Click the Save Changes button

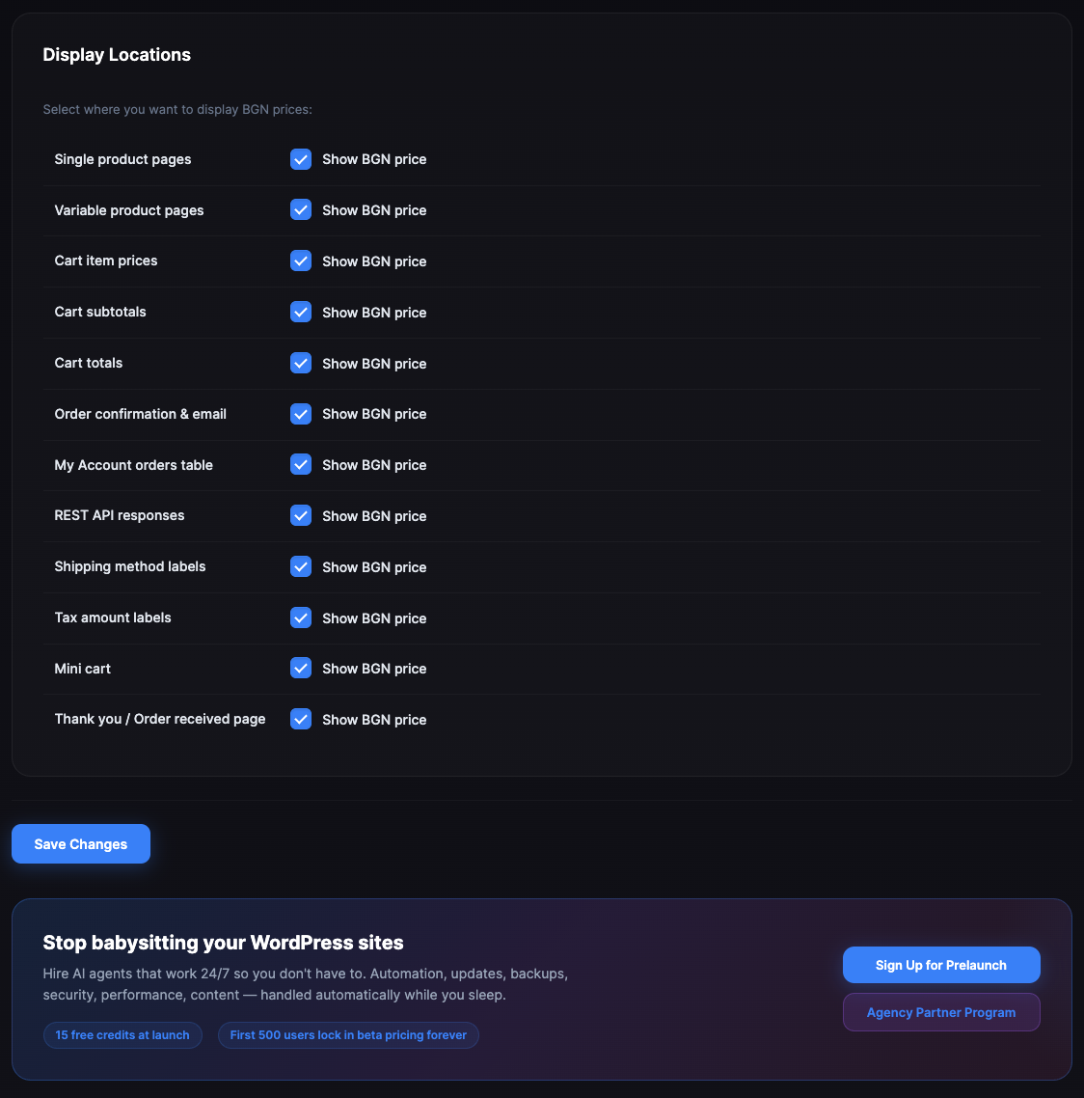click(81, 844)
